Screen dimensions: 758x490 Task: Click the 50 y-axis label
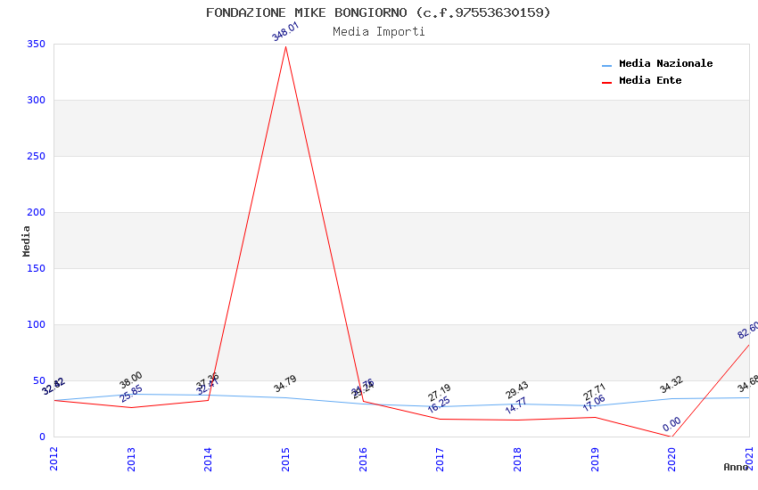[x=39, y=380]
